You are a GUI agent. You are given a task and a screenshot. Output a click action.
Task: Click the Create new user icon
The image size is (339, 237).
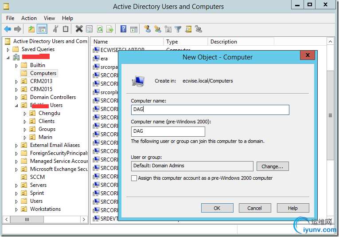pos(148,29)
